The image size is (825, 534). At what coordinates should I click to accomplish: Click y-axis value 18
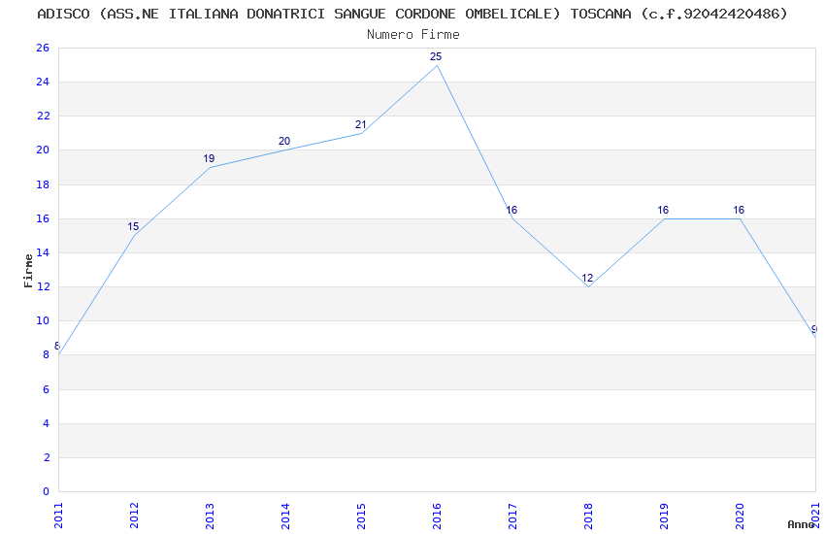[43, 184]
